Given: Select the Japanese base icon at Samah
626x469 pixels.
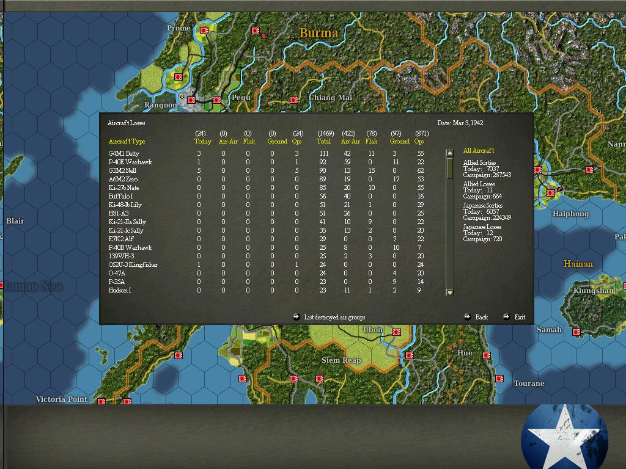Looking at the screenshot, I should tap(576, 332).
